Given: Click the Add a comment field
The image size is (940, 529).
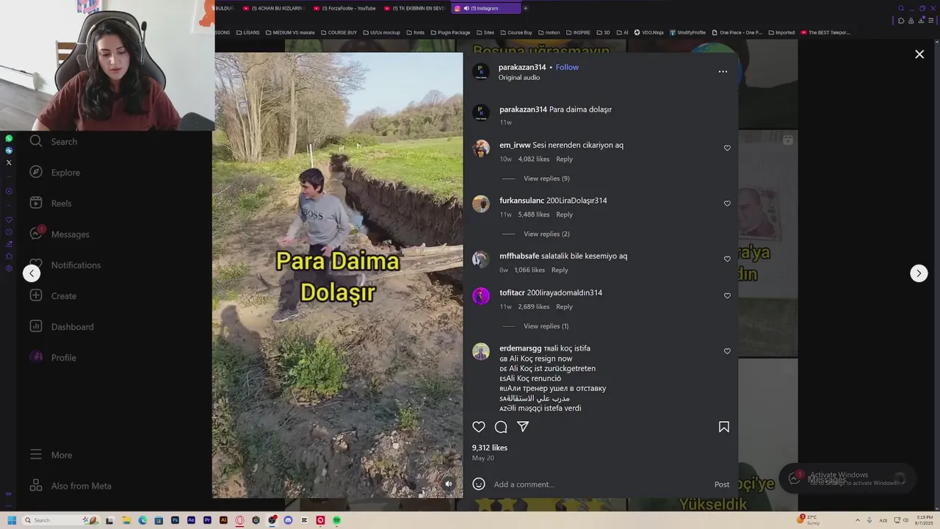Looking at the screenshot, I should 599,484.
